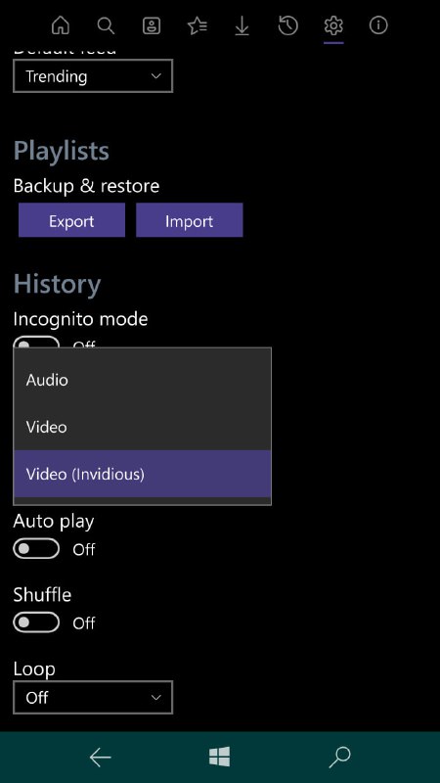Tap the Back arrow in navigation bar

coord(101,758)
